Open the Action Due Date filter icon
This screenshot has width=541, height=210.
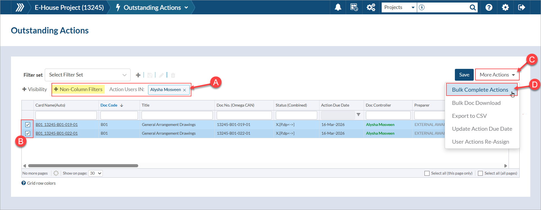358,115
